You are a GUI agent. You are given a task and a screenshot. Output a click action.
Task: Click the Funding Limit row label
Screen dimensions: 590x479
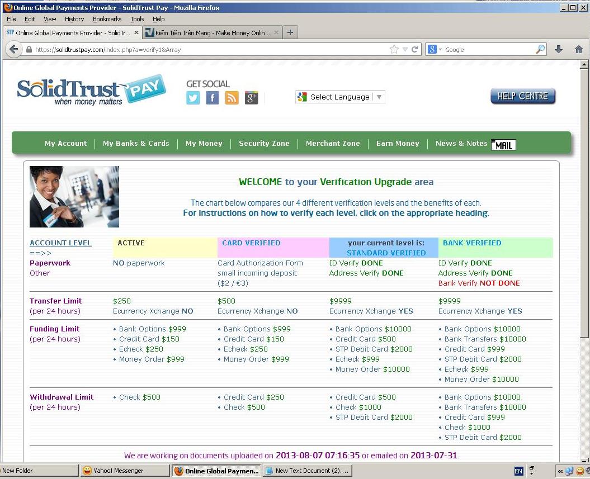pos(55,329)
